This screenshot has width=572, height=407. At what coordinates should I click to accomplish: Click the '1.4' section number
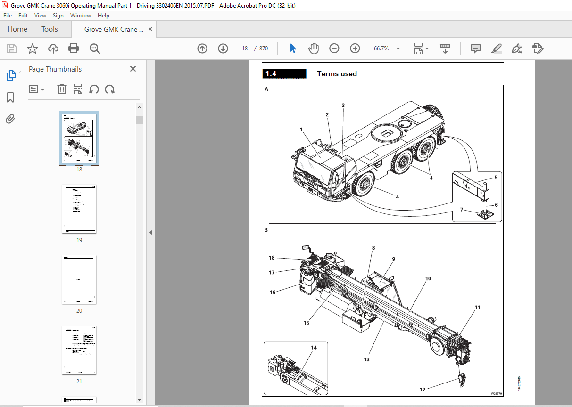271,74
